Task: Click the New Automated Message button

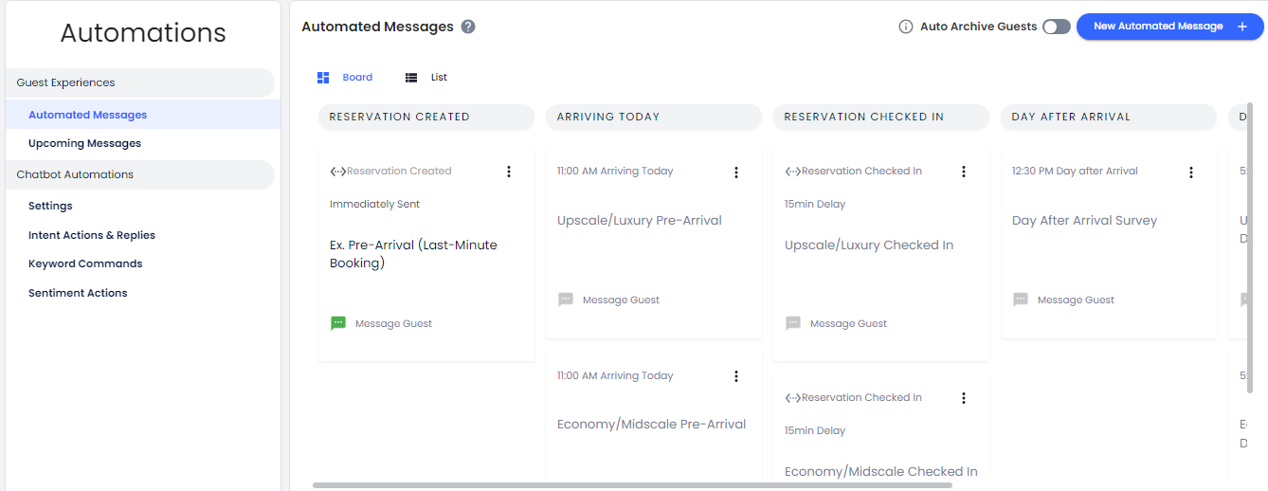Action: (1170, 27)
